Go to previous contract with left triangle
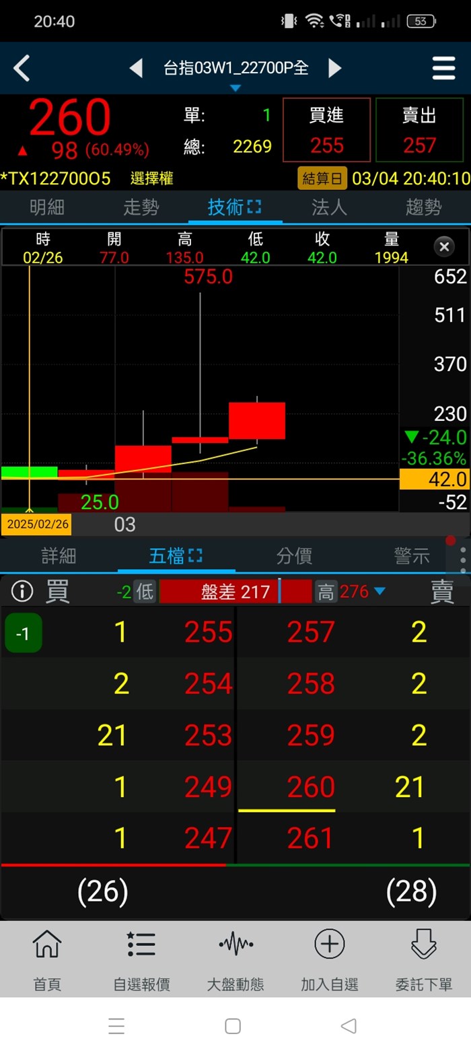This screenshot has height=1055, width=471. point(136,68)
